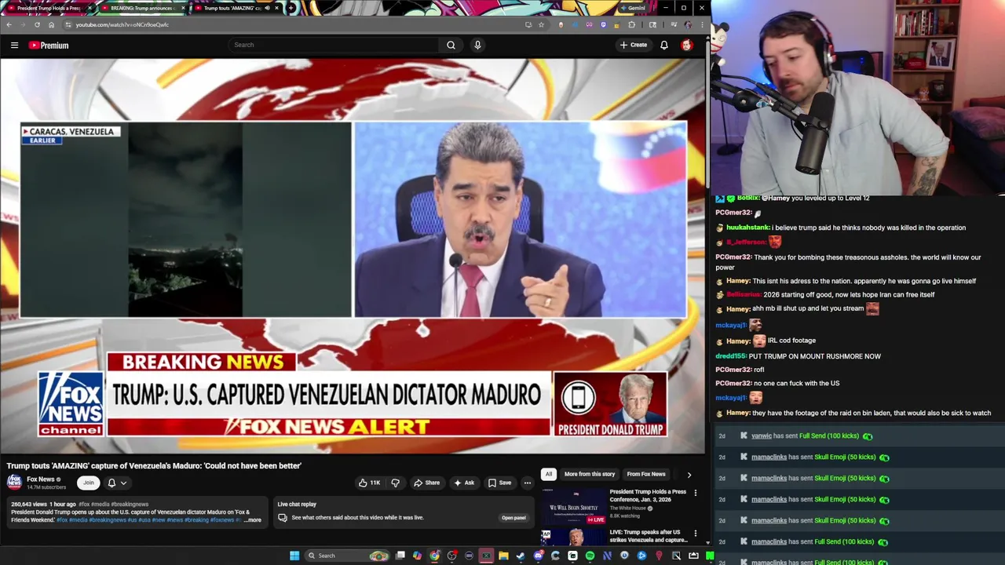The image size is (1005, 565).
Task: Select More from this story chip
Action: point(589,474)
